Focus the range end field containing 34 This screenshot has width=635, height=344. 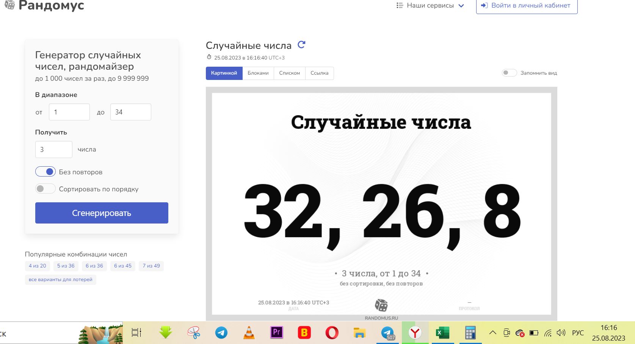[x=131, y=112]
